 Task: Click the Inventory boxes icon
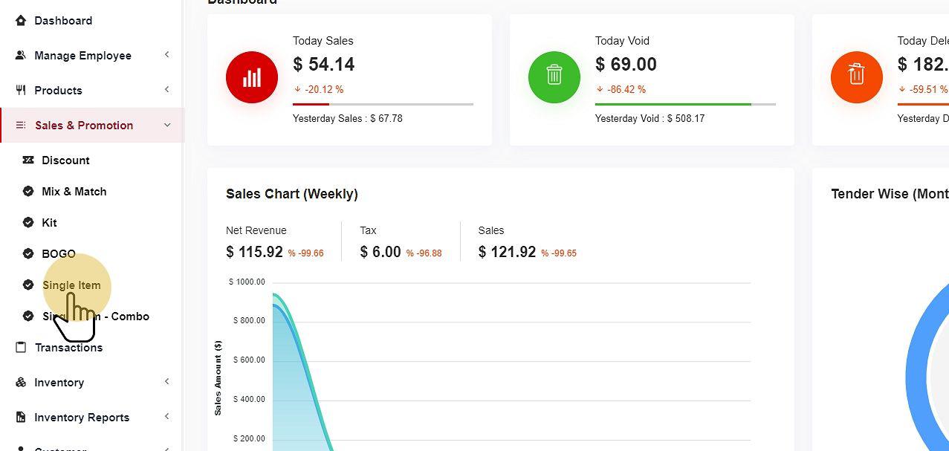(21, 383)
